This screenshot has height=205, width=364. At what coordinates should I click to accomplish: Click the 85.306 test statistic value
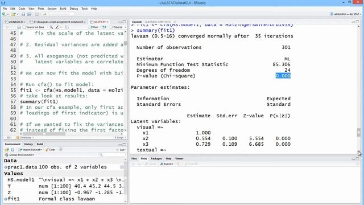tap(282, 64)
